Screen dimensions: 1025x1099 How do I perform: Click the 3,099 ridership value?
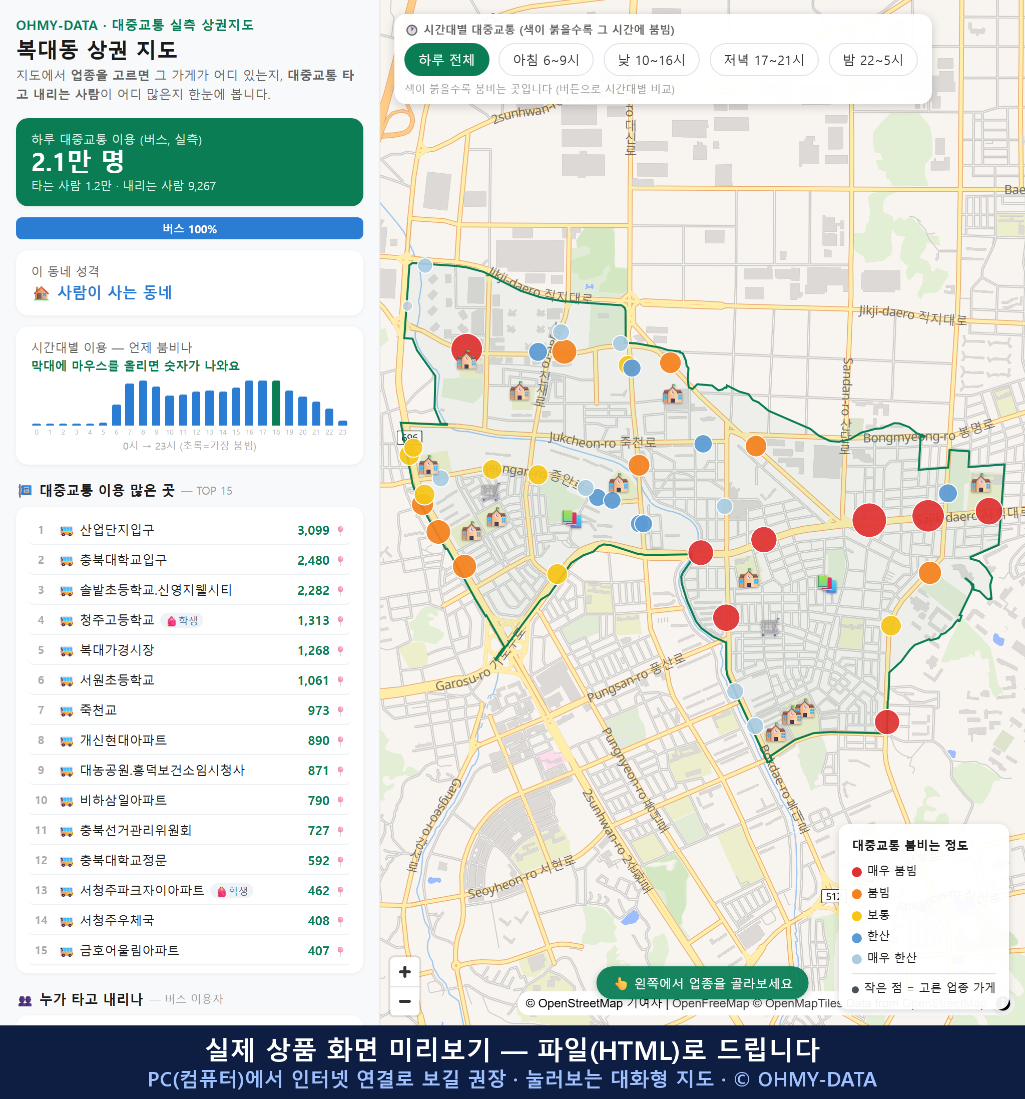click(313, 530)
